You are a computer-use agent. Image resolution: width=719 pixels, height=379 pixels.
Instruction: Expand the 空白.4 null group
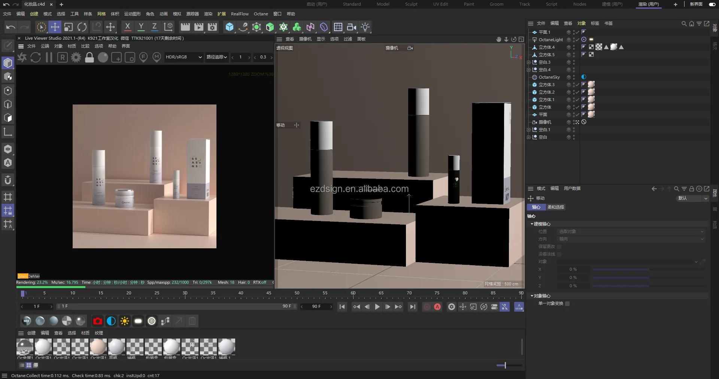[528, 70]
